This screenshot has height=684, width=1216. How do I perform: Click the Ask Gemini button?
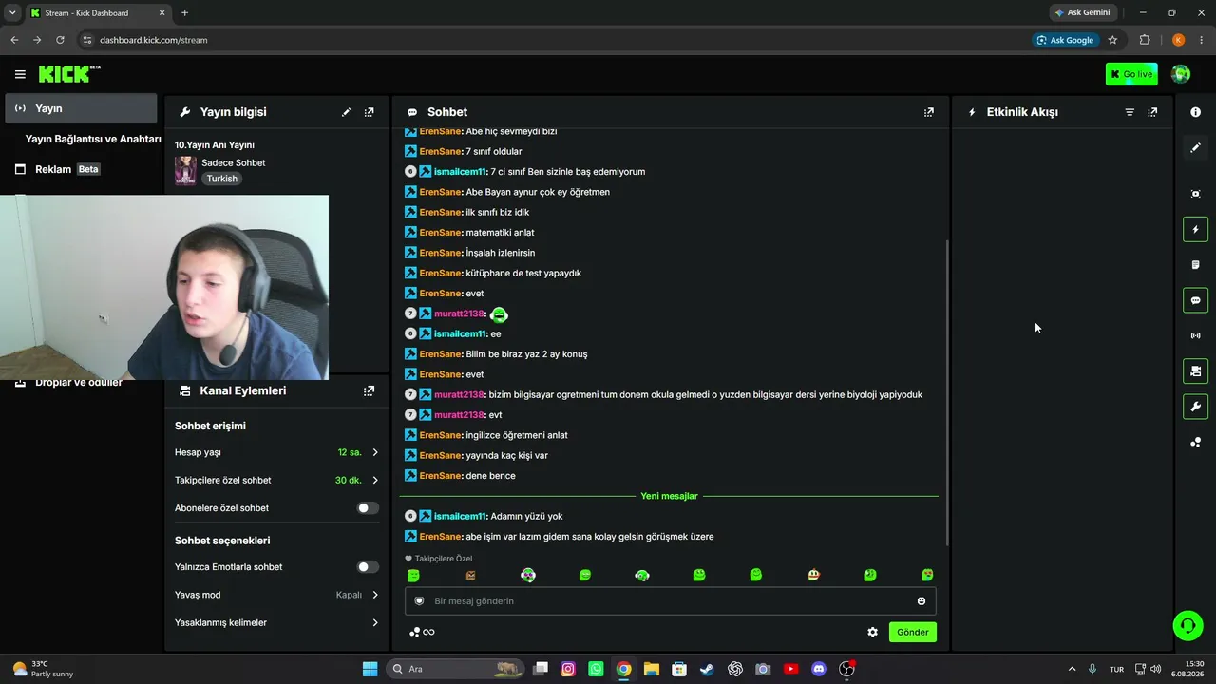click(x=1082, y=12)
